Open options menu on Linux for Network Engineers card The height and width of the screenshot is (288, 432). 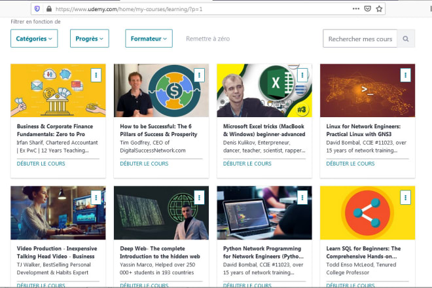tap(405, 75)
